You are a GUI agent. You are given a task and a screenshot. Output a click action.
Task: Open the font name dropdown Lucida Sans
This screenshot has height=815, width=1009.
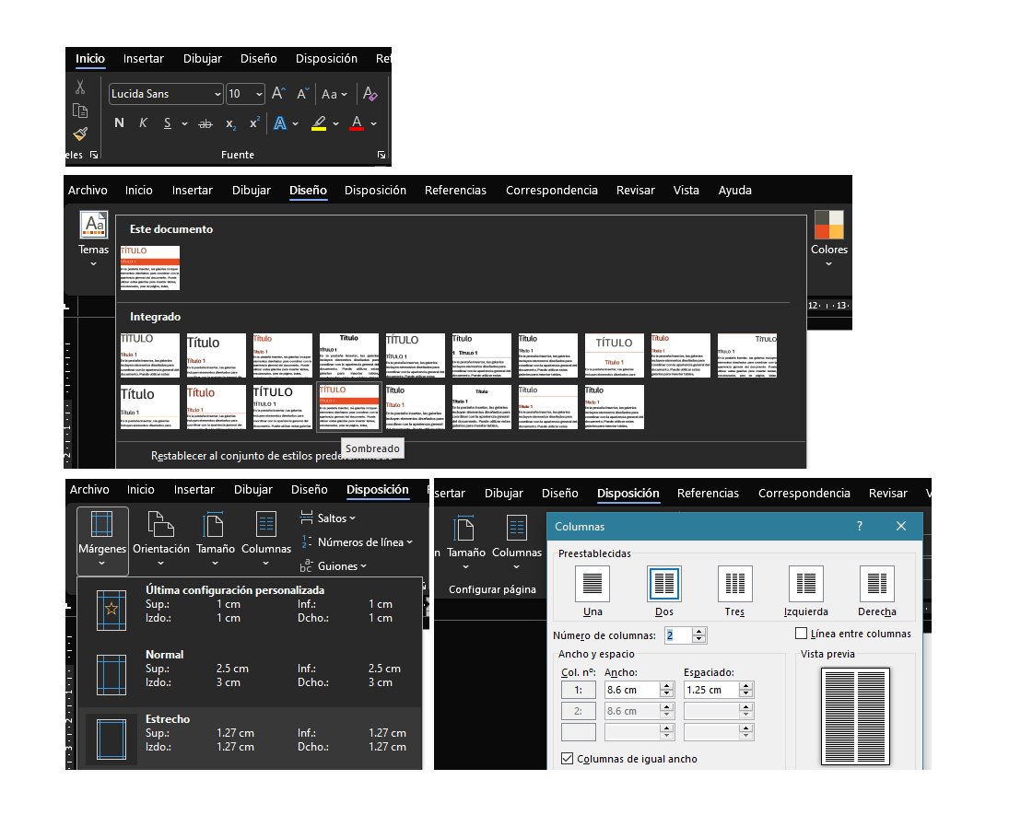166,94
